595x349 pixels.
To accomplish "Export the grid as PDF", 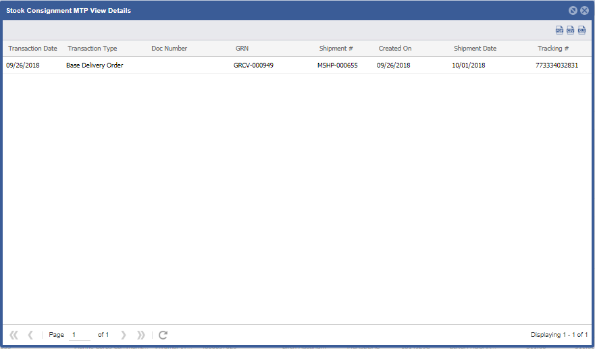I will click(559, 30).
